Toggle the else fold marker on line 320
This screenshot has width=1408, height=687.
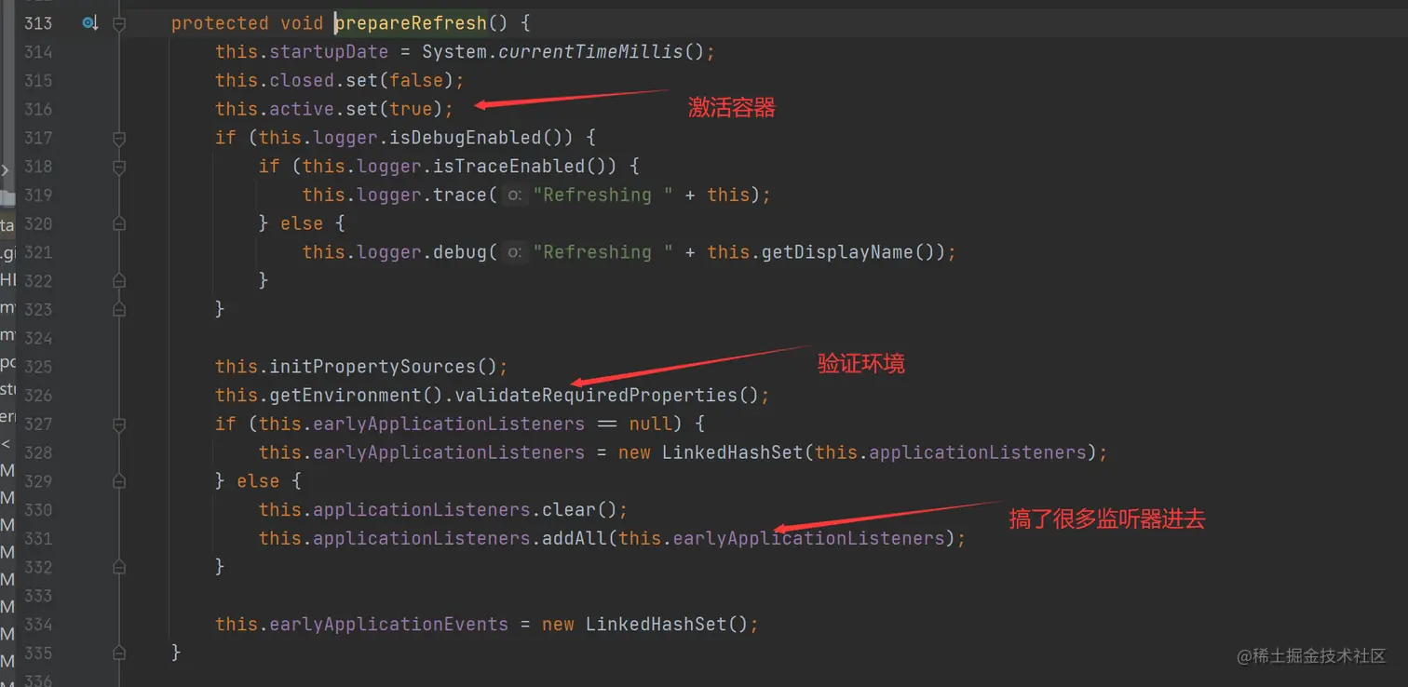click(x=119, y=223)
